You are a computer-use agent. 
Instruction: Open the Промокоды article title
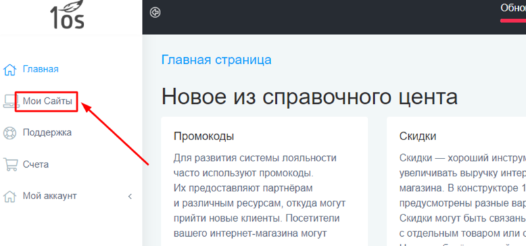click(x=204, y=136)
